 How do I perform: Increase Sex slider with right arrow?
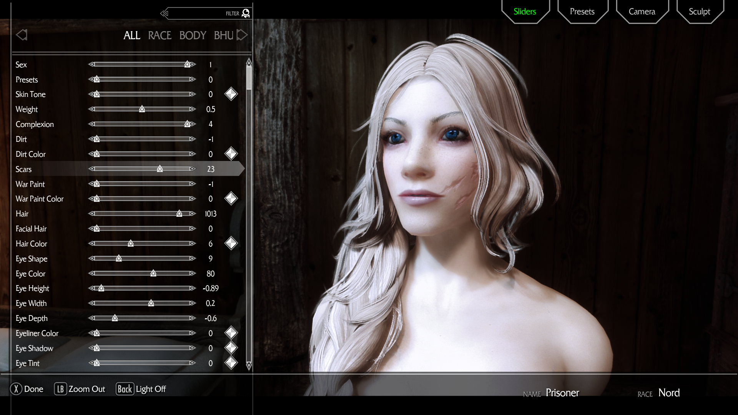click(193, 64)
